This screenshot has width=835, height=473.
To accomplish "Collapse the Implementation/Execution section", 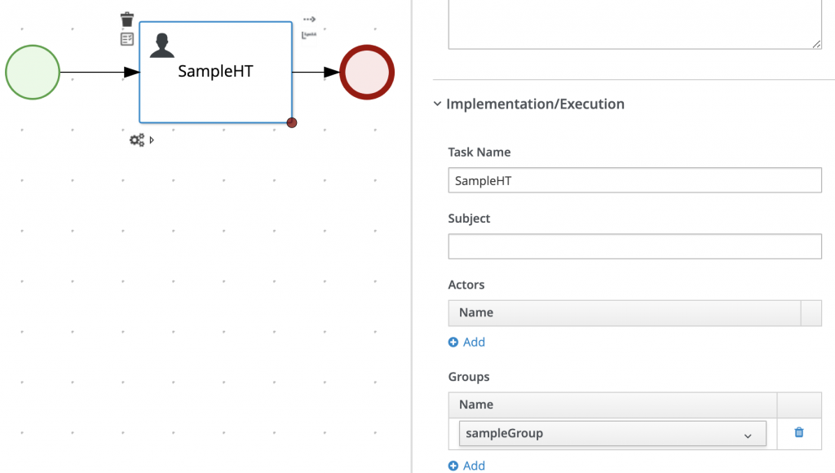I will point(438,104).
